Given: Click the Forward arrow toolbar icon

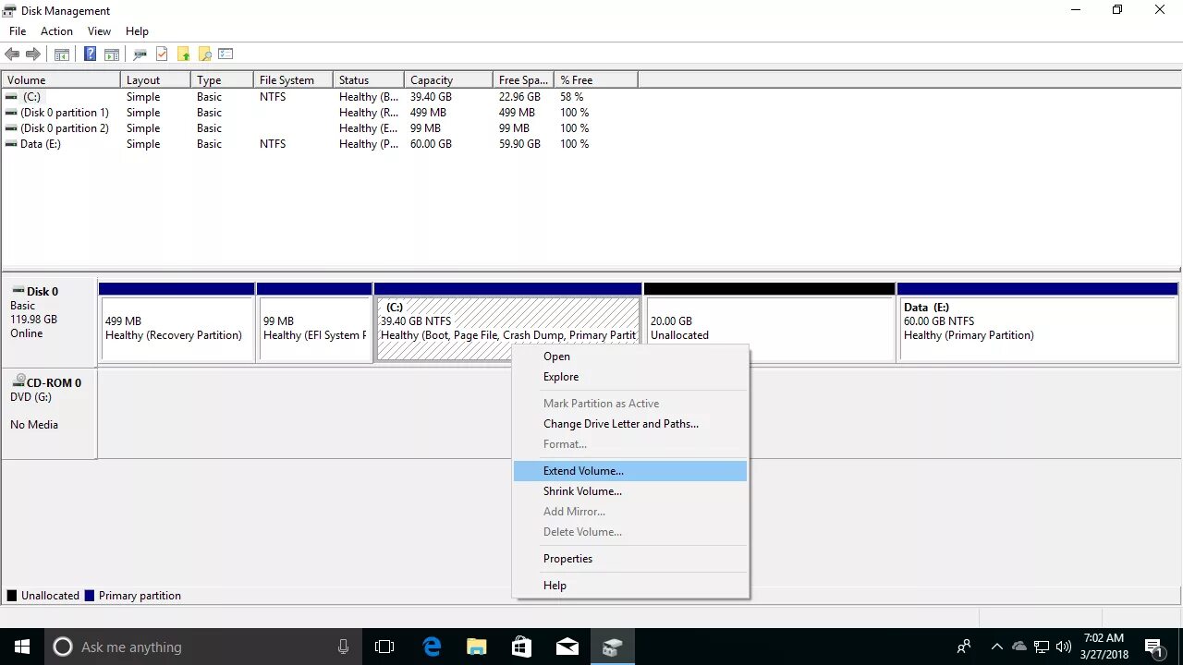Looking at the screenshot, I should click(33, 54).
